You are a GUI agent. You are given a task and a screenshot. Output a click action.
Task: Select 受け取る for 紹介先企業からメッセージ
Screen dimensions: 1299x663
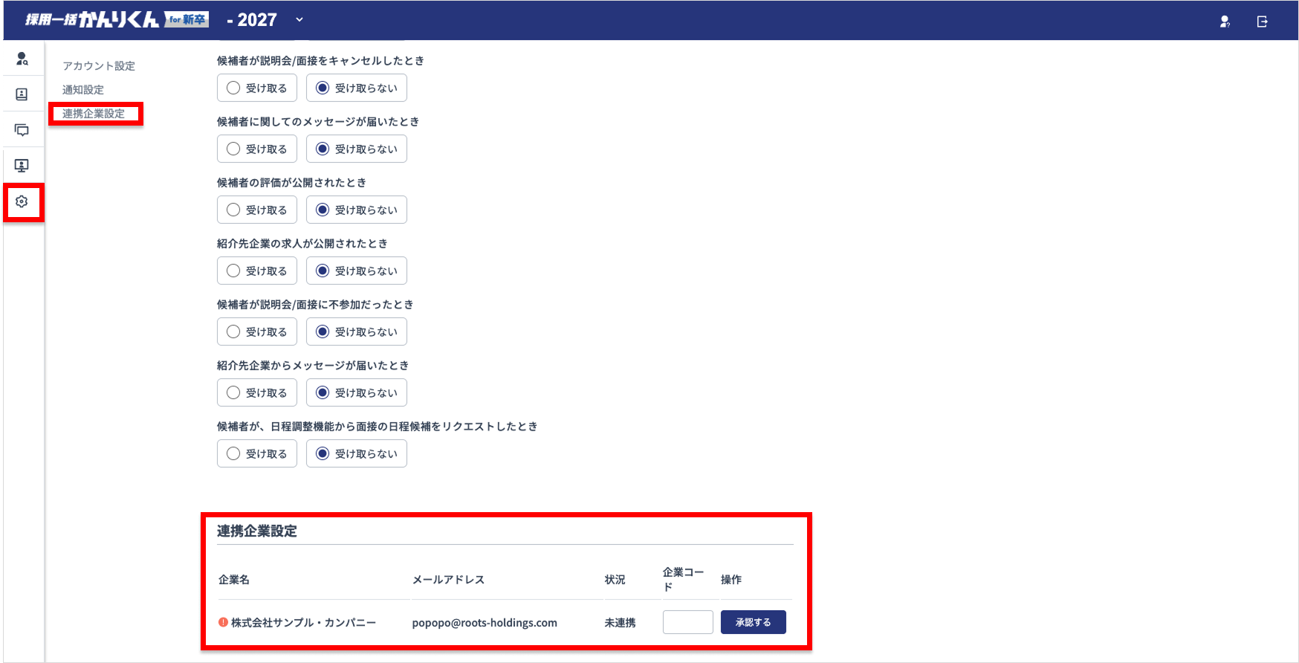(x=257, y=392)
